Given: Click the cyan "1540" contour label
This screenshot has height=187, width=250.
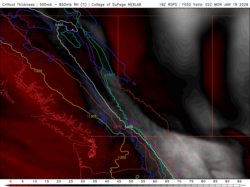Looking at the screenshot, I should tap(111, 74).
